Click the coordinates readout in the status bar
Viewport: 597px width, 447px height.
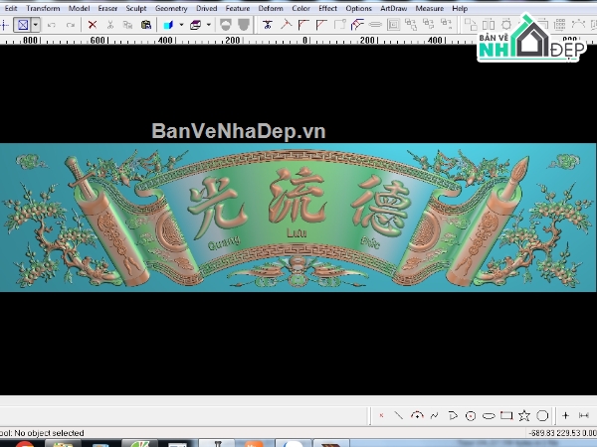(562, 433)
